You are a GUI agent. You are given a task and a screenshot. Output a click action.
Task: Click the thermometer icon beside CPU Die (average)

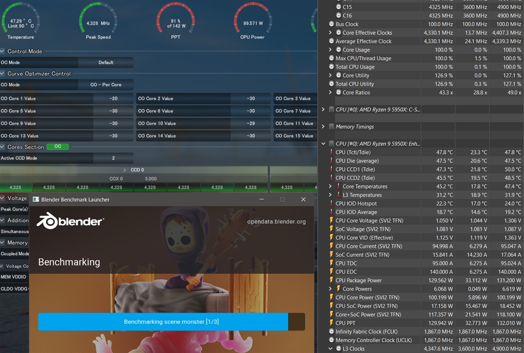click(x=331, y=161)
